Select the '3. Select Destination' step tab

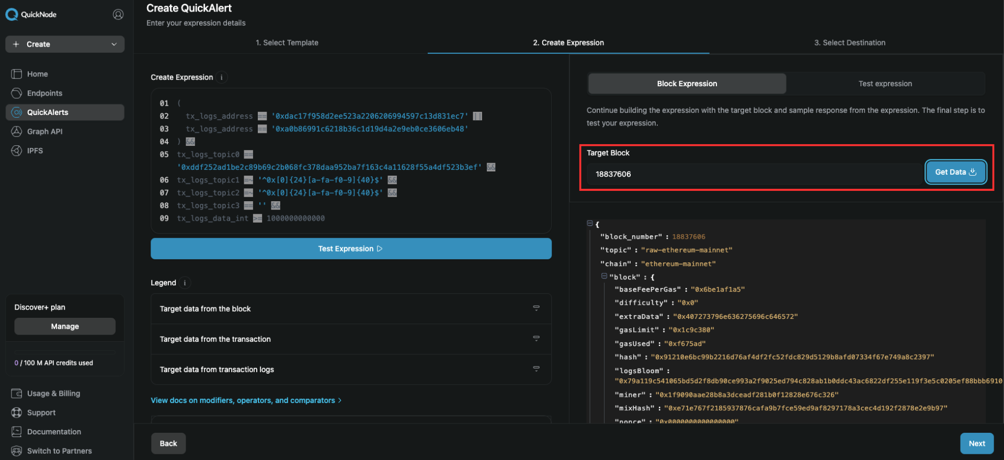pyautogui.click(x=850, y=43)
